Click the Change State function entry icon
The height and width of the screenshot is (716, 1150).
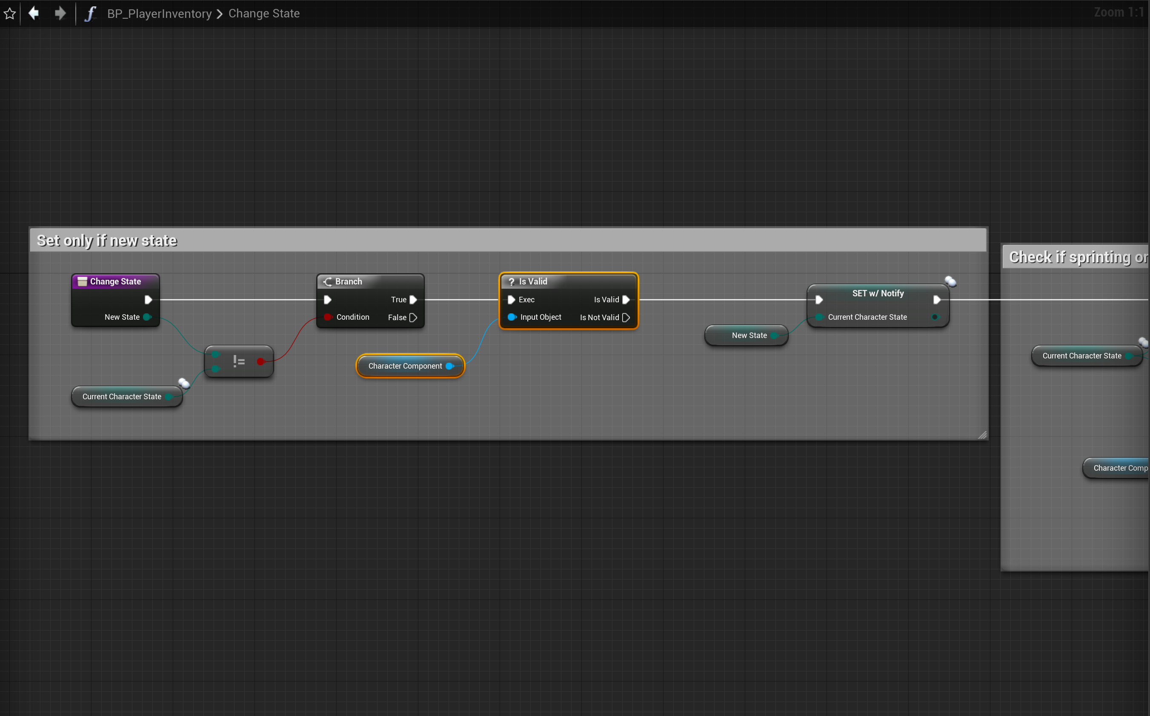[x=83, y=282]
